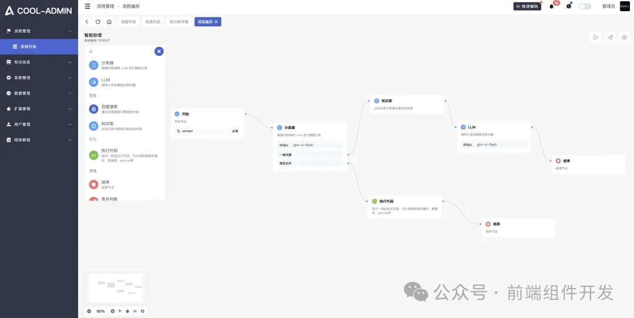Screen dimensions: 634x318
Task: Click the AI 极速编码 button
Action: [527, 6]
